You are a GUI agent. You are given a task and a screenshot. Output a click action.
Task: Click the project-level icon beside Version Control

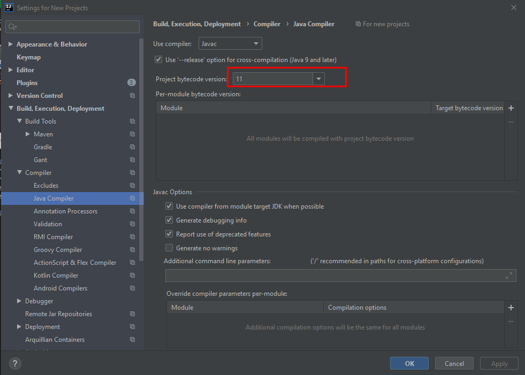point(132,95)
